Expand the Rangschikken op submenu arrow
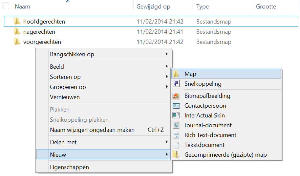Screen dimensions: 300x176 tap(167, 54)
